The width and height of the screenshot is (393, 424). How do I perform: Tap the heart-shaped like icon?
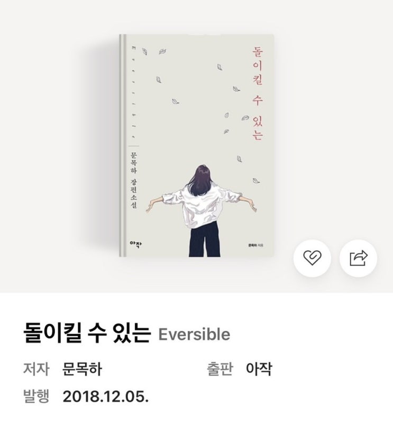point(312,258)
